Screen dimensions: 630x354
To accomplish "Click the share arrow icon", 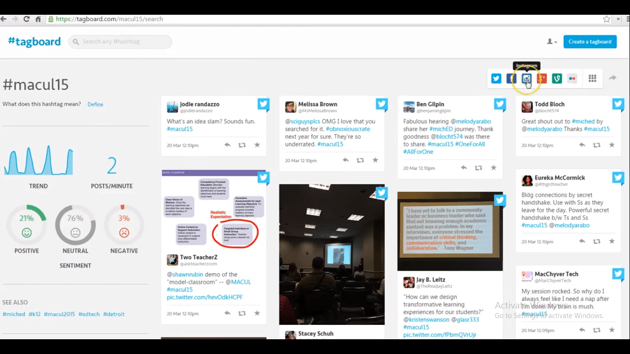I will click(612, 78).
